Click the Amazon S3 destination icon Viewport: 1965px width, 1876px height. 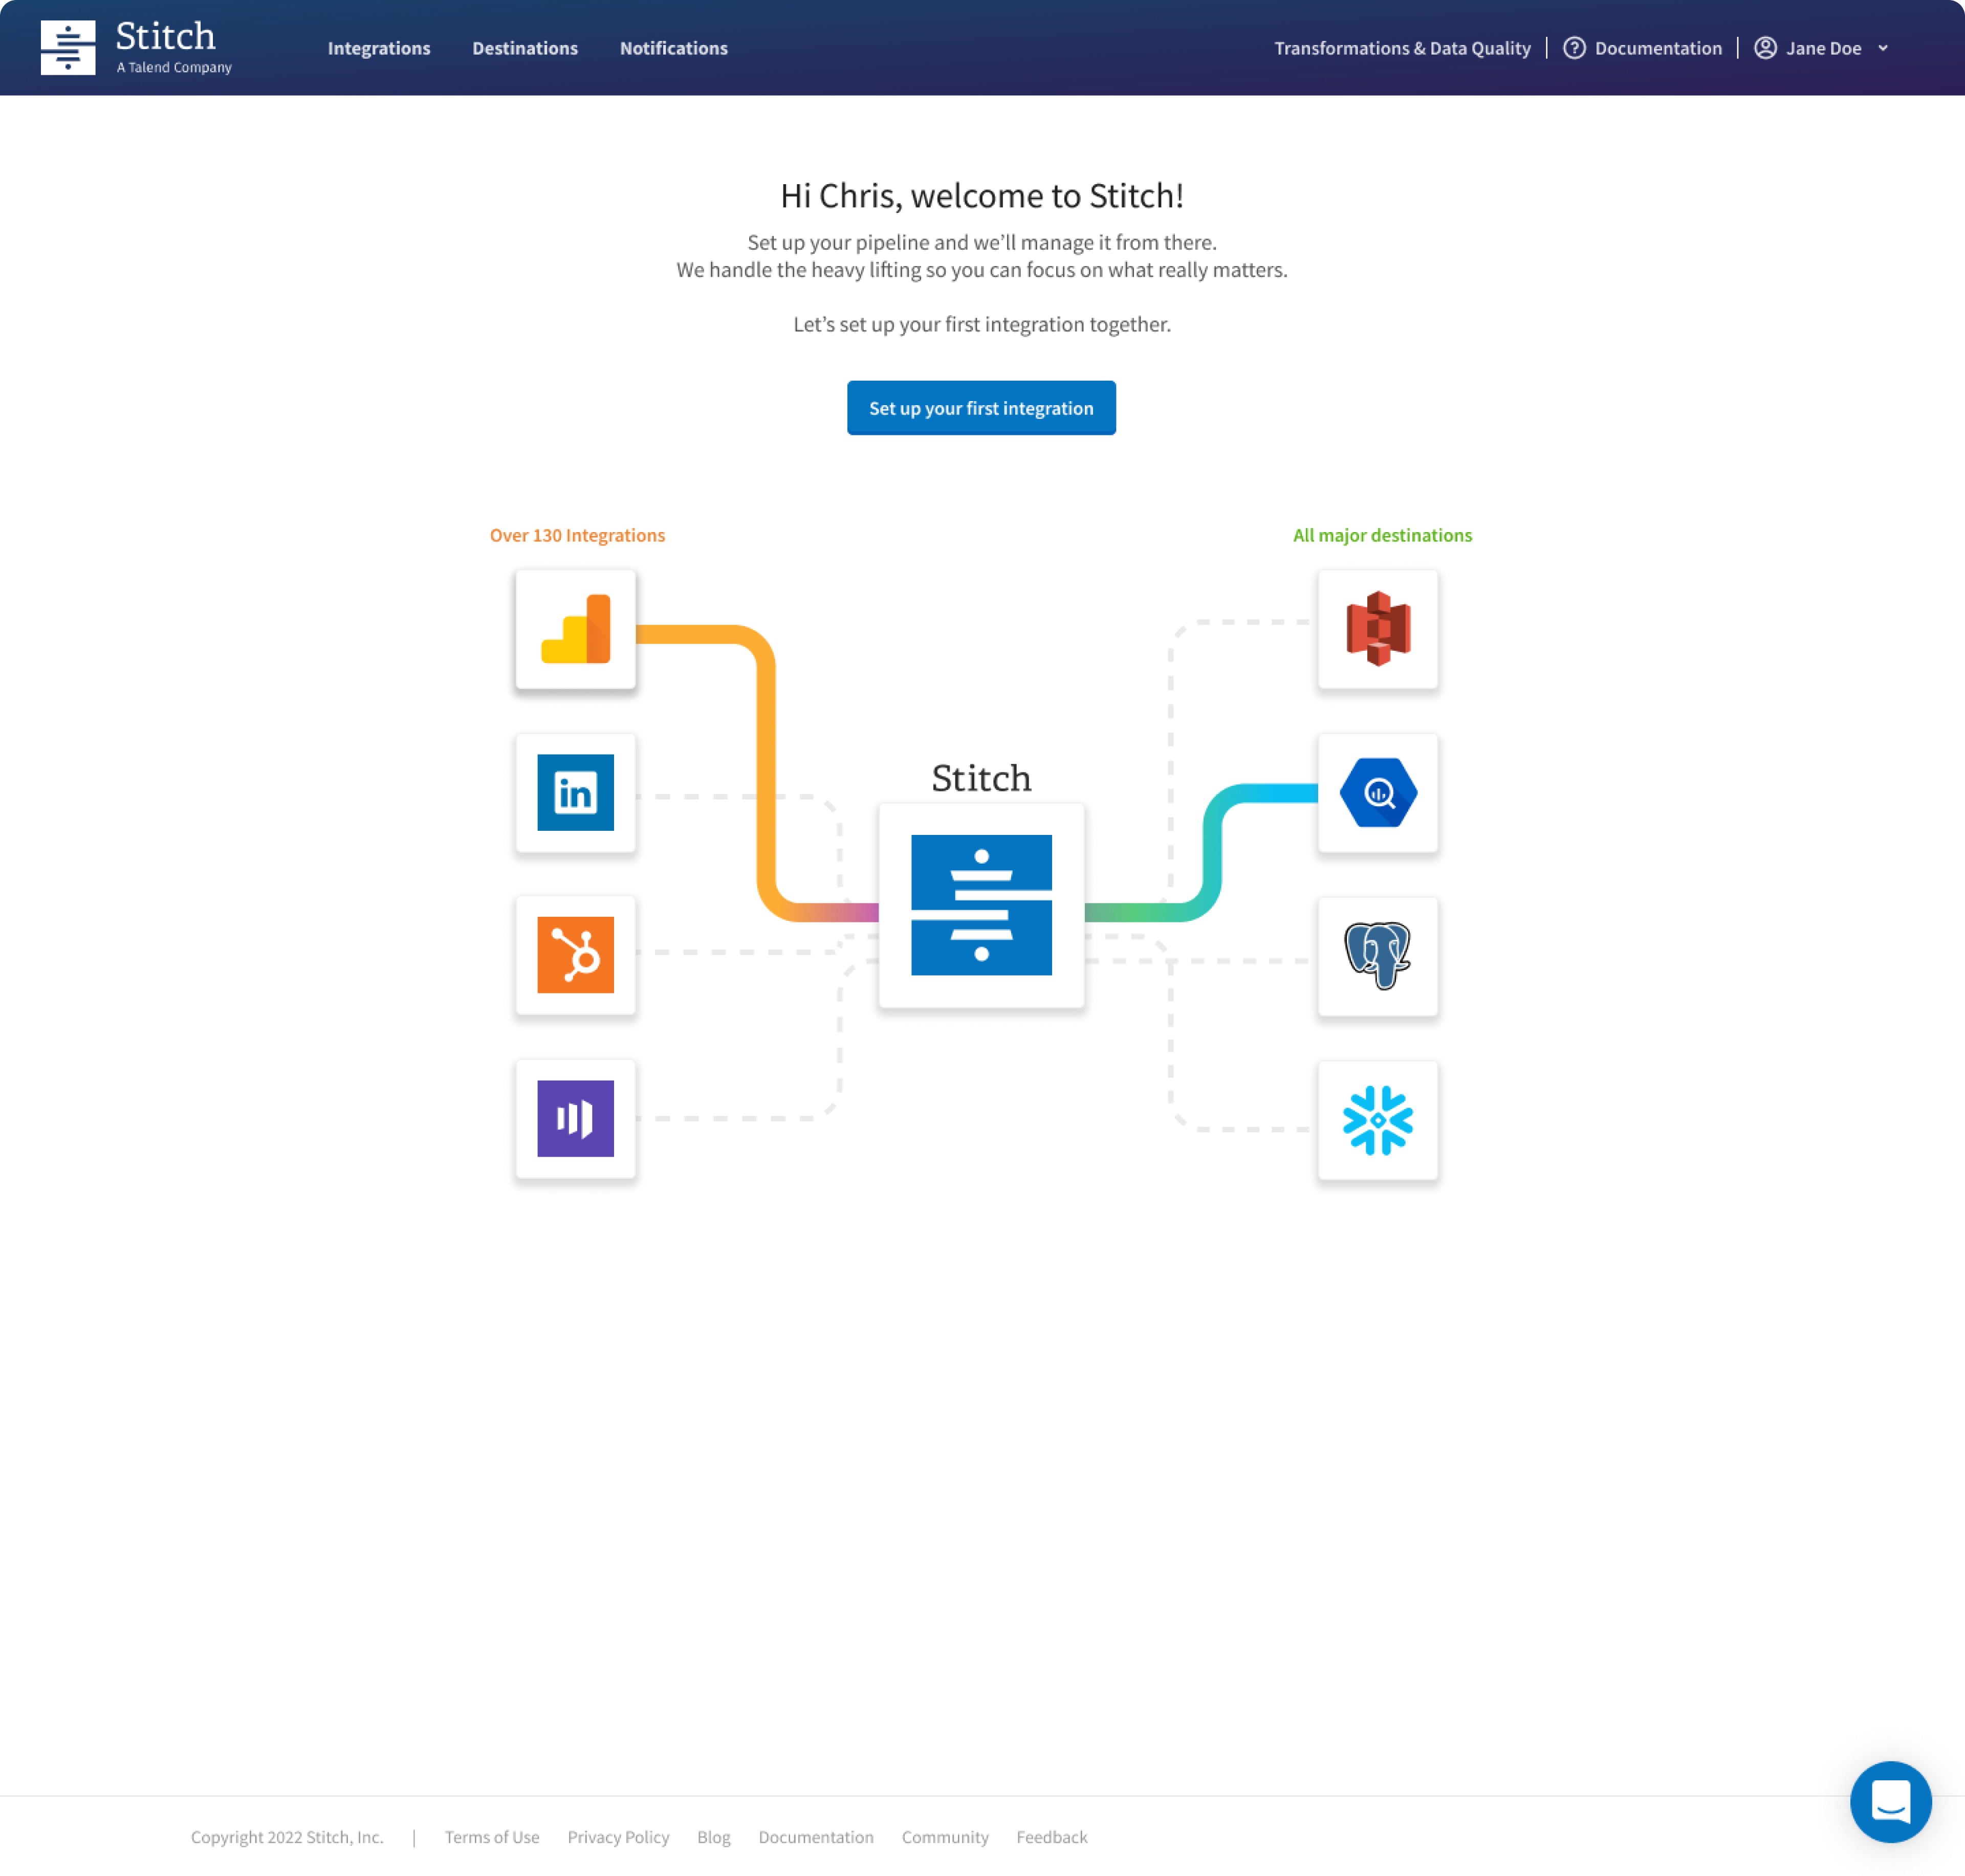click(x=1377, y=629)
